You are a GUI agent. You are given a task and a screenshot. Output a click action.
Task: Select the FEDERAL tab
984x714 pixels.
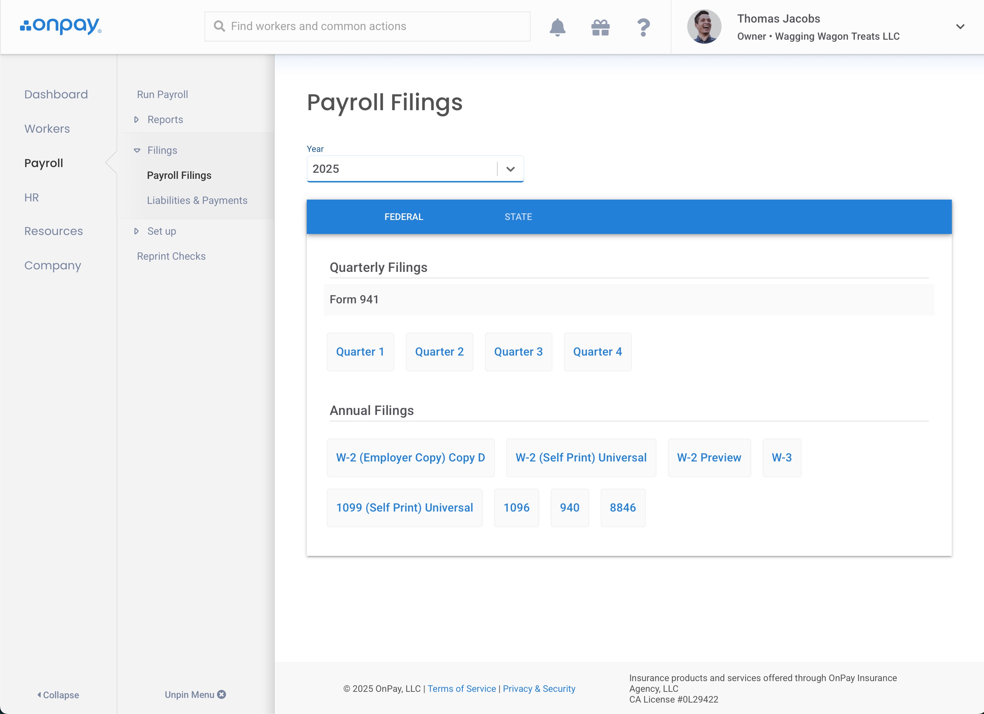pos(403,216)
